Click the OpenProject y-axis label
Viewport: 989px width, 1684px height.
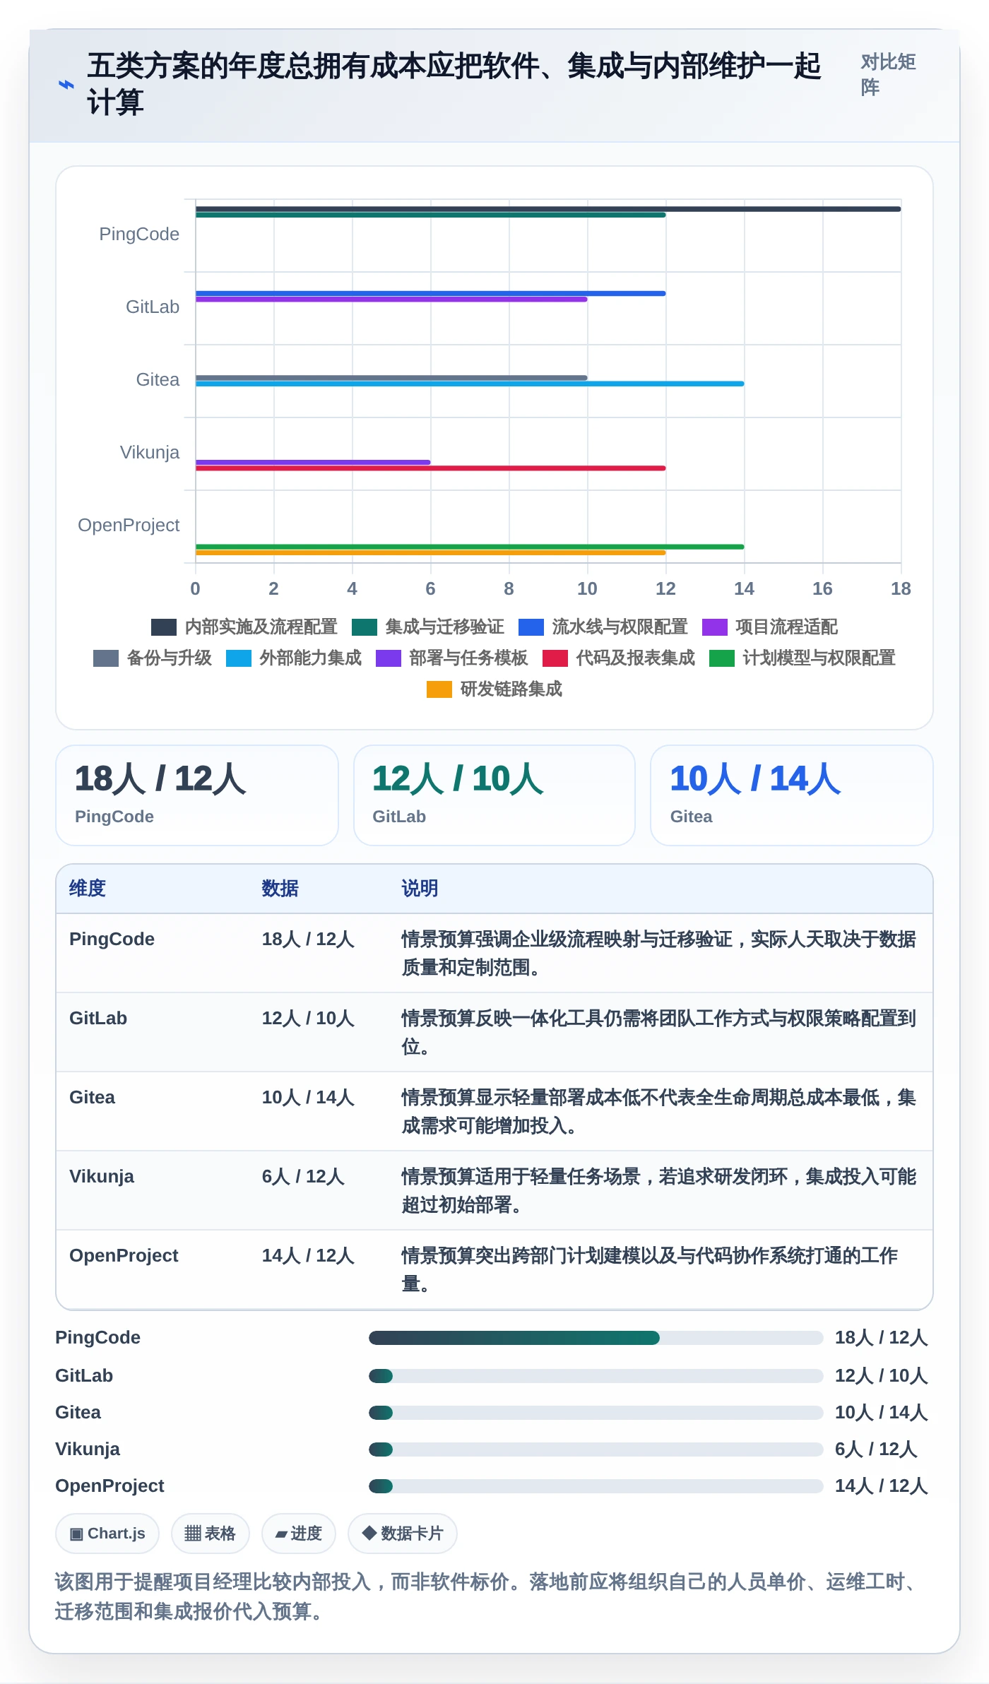pos(129,526)
